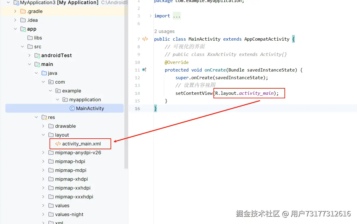357x224 pixels.
Task: Click AppCompatActivity in the class declaration
Action: coord(267,39)
